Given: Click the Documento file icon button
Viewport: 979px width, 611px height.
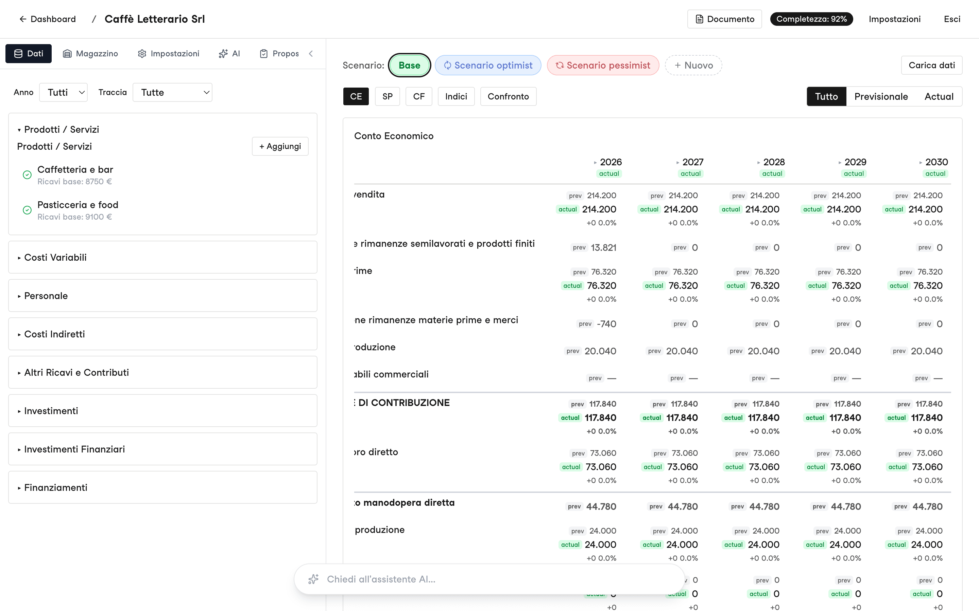Looking at the screenshot, I should coord(724,19).
